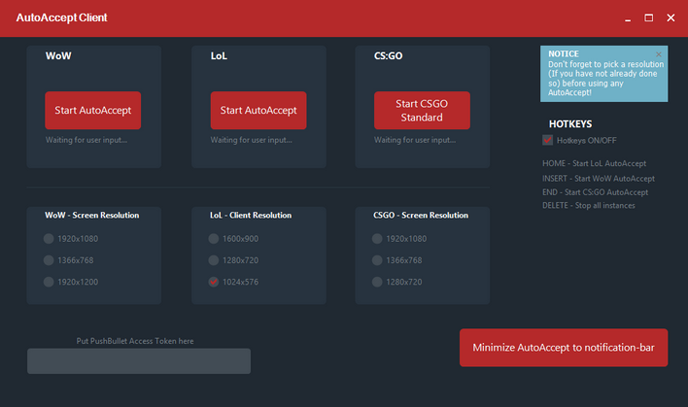Viewport: 688px width, 407px height.
Task: Choose CSGO 1366x768 screen resolution
Action: click(378, 260)
